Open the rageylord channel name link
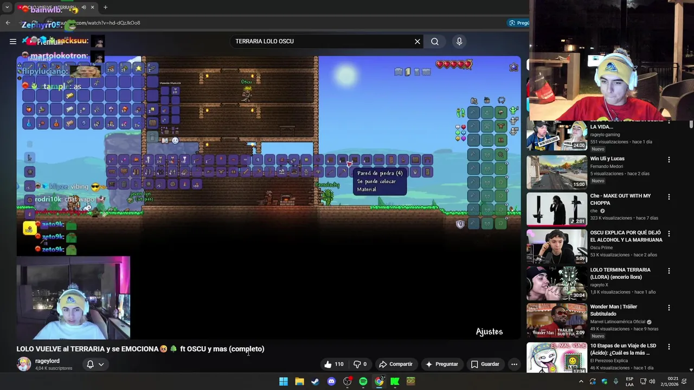Viewport: 694px width, 390px height. [47, 361]
